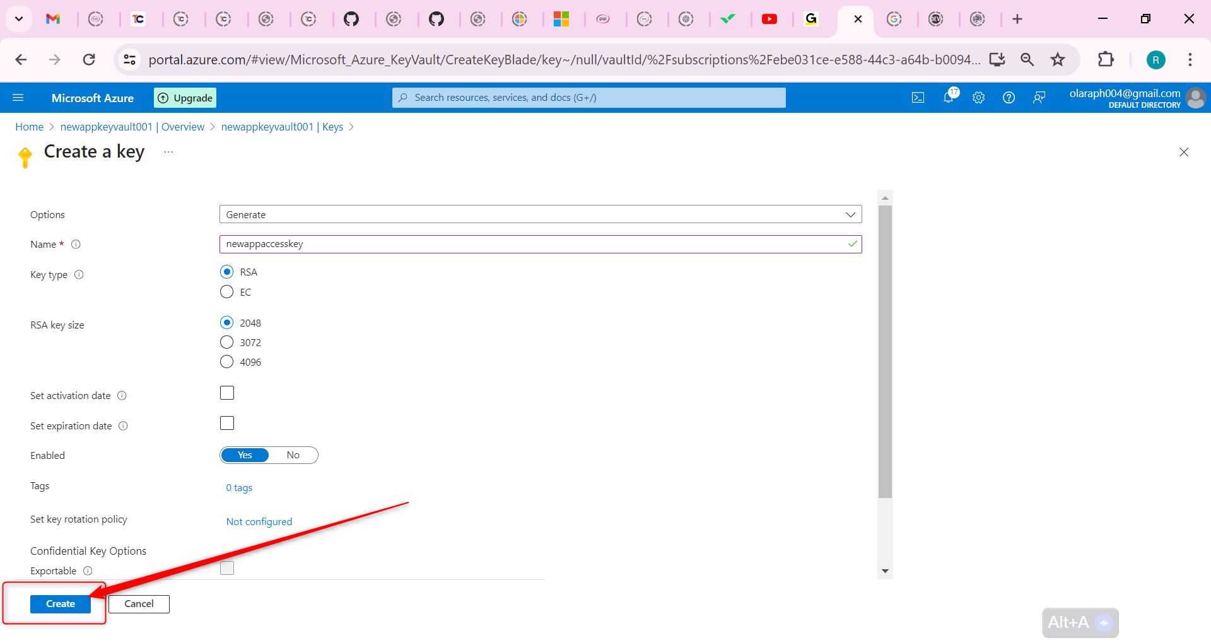1211x643 pixels.
Task: Tick the Set expiration date checkbox
Action: click(227, 423)
